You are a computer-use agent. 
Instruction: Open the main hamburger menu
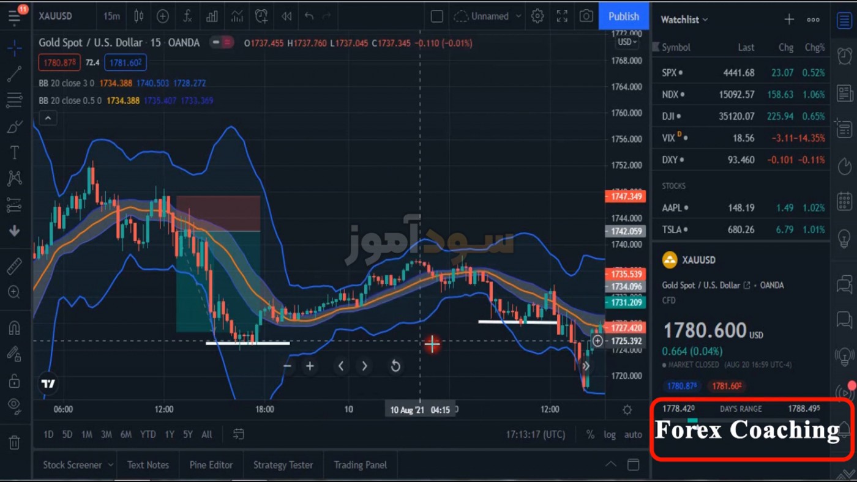(14, 17)
